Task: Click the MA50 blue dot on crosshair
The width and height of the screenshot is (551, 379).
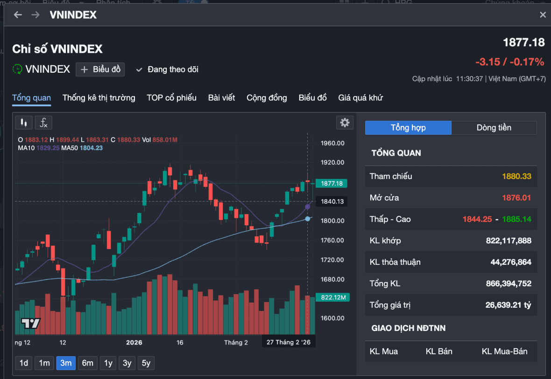Action: tap(307, 219)
